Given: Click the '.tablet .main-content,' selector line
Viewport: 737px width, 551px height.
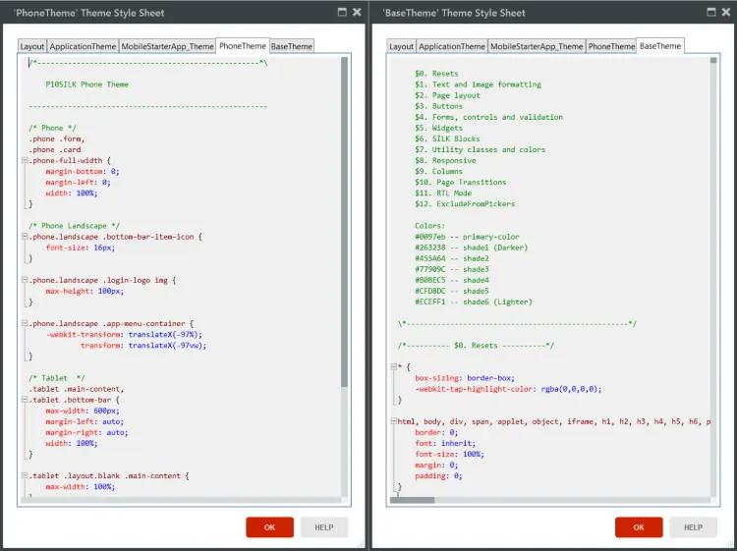Looking at the screenshot, I should 76,389.
